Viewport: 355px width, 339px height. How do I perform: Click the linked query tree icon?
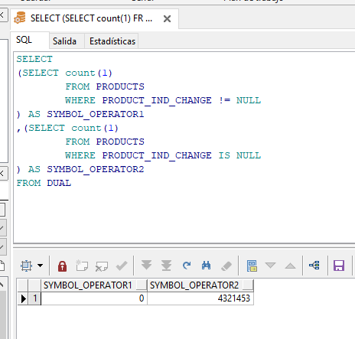(x=314, y=266)
